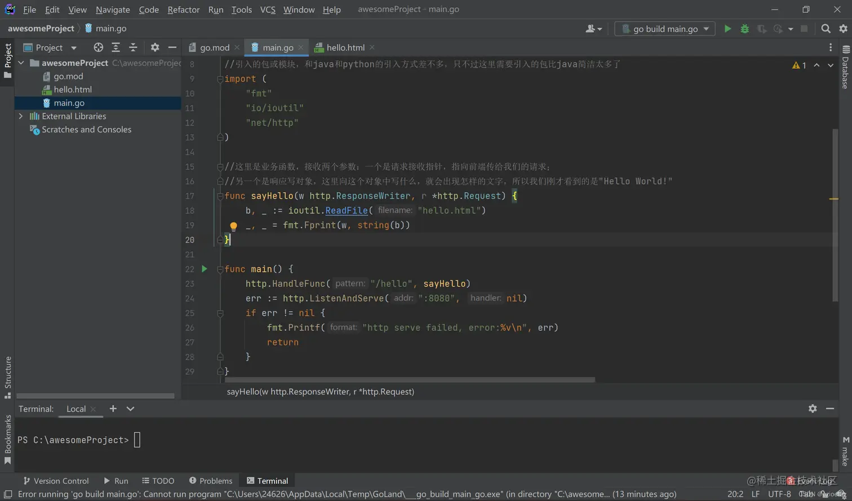Click the Project panel horizontal scrollbar
This screenshot has height=501, width=852.
tap(95, 396)
